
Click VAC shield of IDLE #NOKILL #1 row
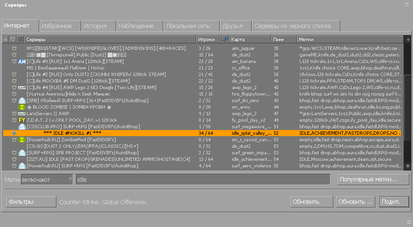tap(14, 133)
